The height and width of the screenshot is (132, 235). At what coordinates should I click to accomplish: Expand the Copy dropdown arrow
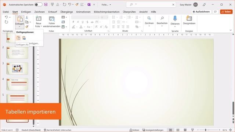coord(30,22)
